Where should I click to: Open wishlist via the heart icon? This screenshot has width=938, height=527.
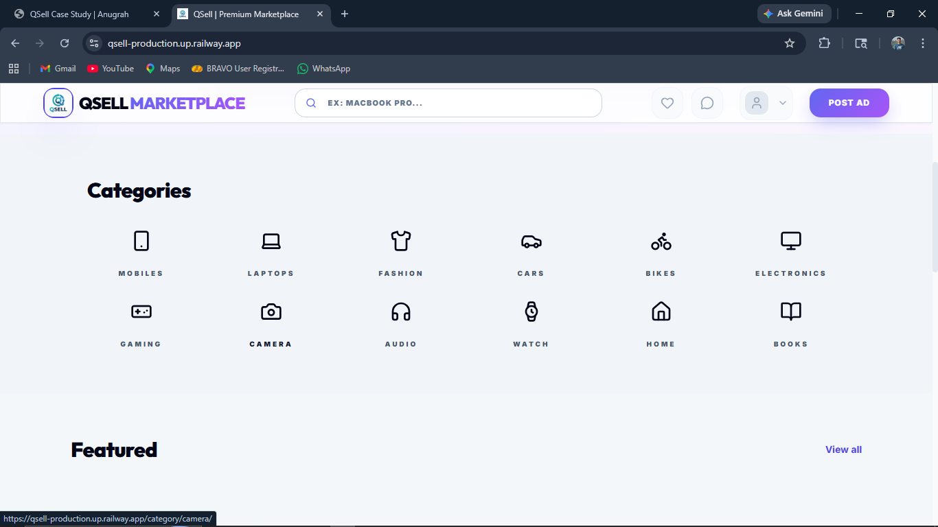point(667,103)
